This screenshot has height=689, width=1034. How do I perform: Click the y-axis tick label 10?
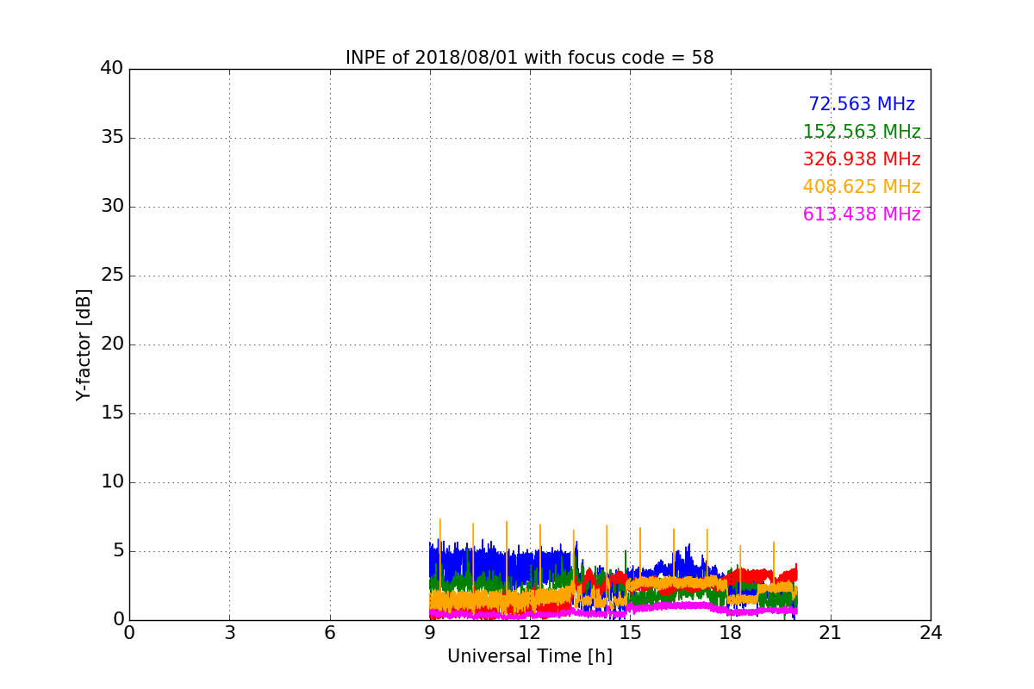(112, 482)
